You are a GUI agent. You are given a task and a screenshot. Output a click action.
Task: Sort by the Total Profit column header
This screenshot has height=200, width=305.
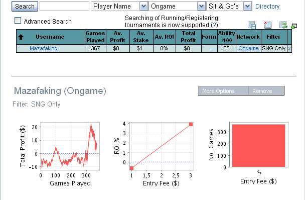[189, 37]
